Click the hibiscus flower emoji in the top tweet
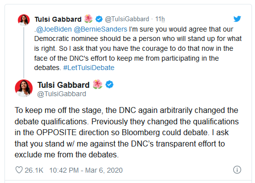The height and width of the screenshot is (183, 255). point(88,19)
